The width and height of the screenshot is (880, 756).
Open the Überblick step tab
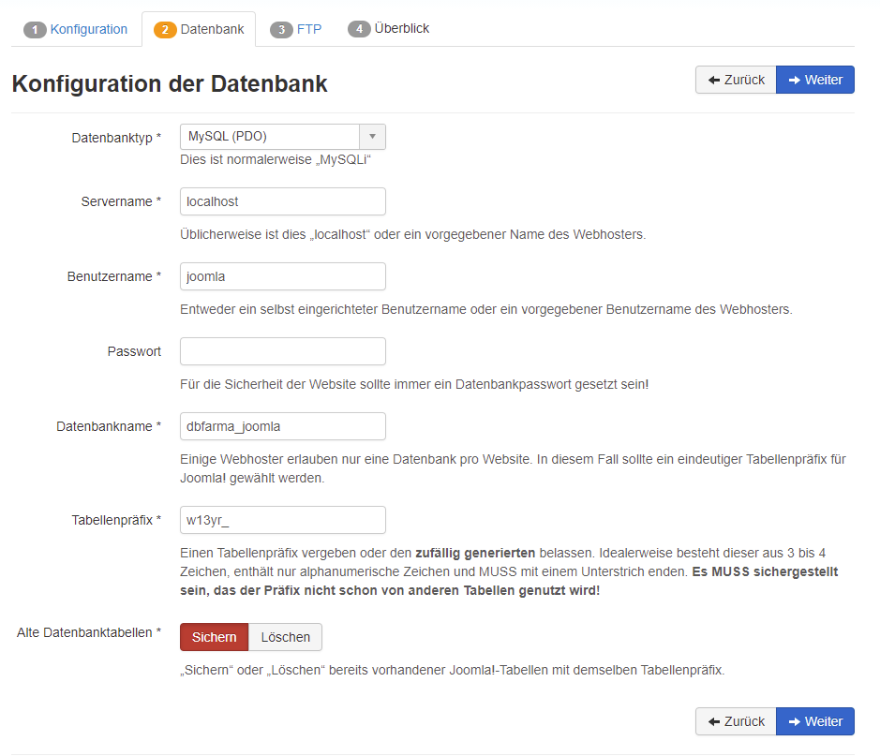pyautogui.click(x=388, y=29)
